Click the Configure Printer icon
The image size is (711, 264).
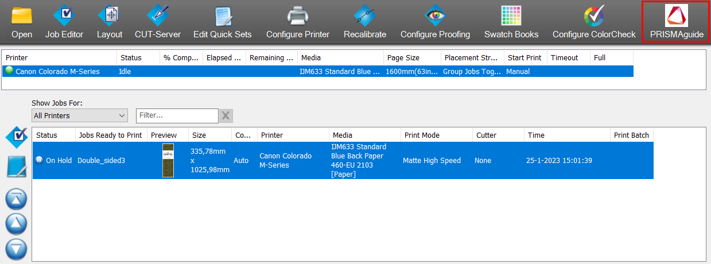point(298,22)
